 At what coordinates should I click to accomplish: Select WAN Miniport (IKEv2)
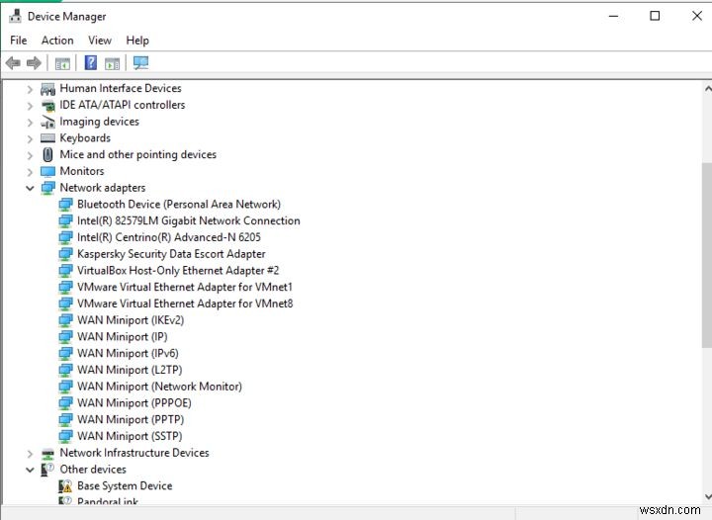(131, 320)
